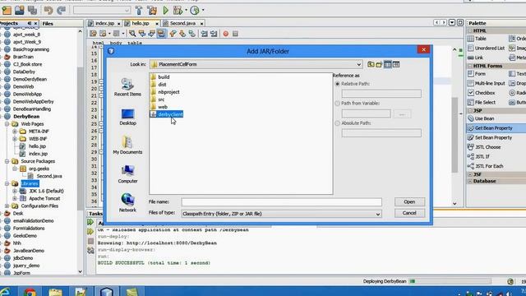Click the File name input field
This screenshot has width=526, height=296.
coord(281,202)
